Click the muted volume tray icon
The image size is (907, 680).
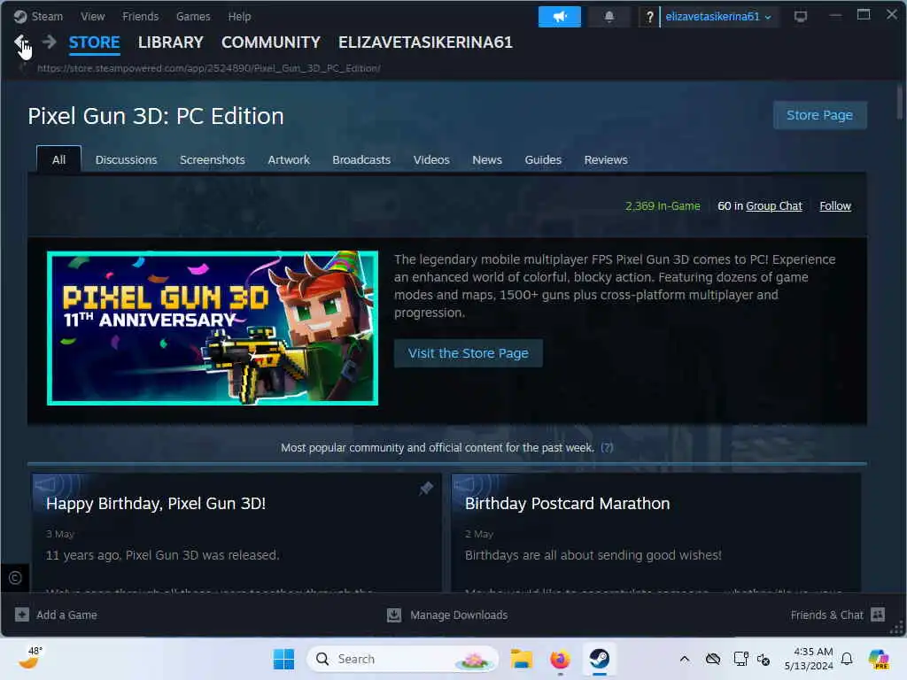click(764, 659)
